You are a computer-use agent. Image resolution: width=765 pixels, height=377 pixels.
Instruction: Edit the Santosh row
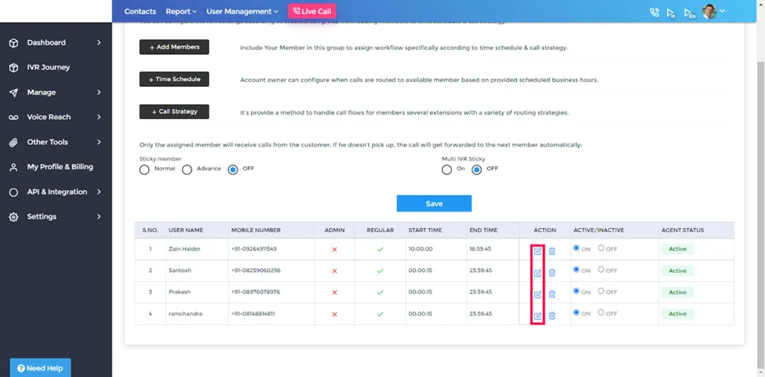point(537,273)
